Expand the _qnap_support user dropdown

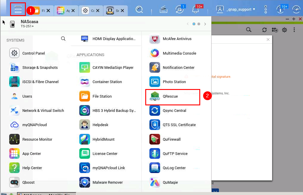(236, 9)
